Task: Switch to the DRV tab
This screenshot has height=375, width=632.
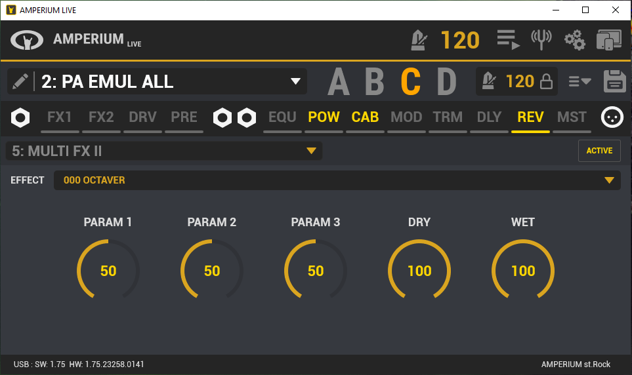Action: [x=142, y=117]
